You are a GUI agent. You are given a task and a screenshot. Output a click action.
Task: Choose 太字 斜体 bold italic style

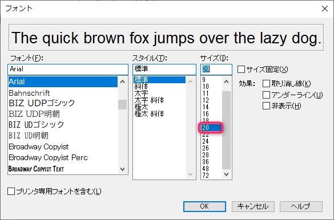(159, 100)
